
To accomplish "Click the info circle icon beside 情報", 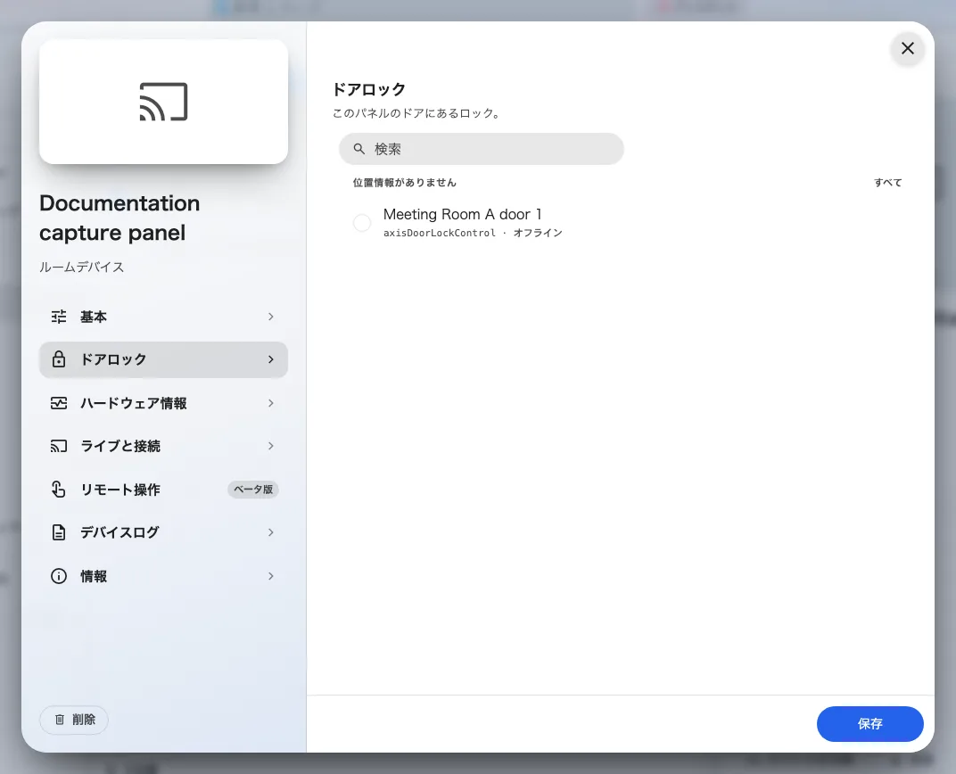I will [59, 576].
